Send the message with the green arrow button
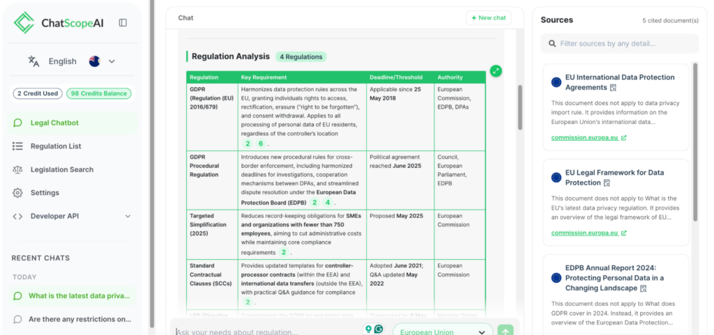The height and width of the screenshot is (335, 714). tap(506, 331)
